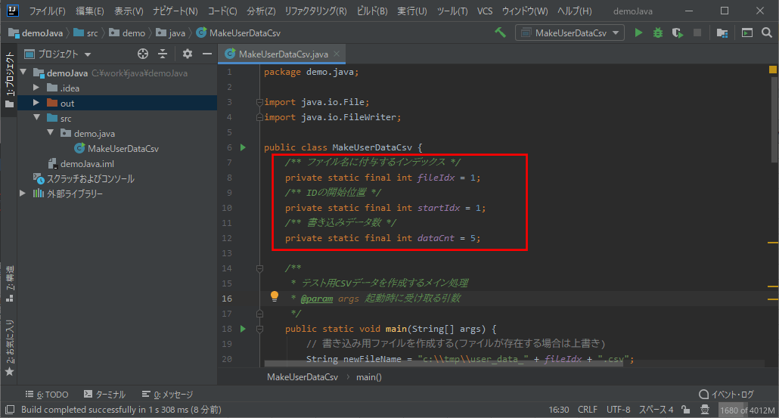Click the src breadcrumb in navigation bar
Image resolution: width=779 pixels, height=418 pixels.
(86, 33)
